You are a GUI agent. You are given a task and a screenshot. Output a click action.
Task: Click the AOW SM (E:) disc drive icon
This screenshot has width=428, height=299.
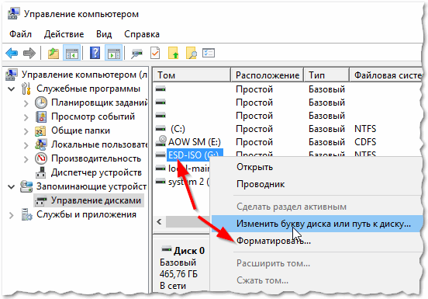(x=160, y=141)
